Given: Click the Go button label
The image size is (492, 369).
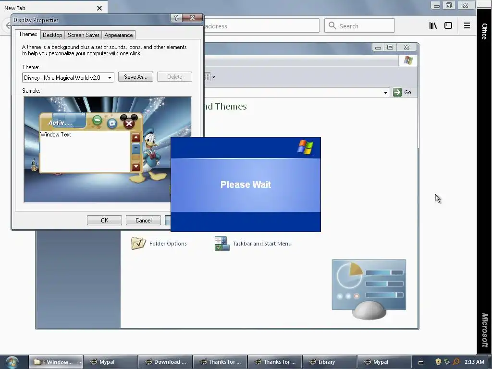Looking at the screenshot, I should pyautogui.click(x=407, y=92).
